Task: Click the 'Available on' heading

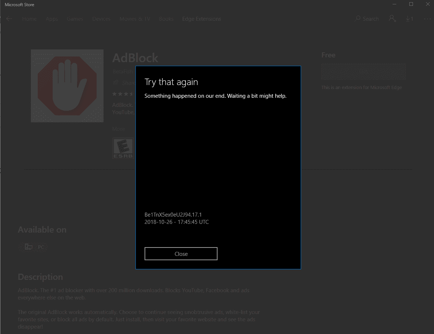Action: [x=42, y=230]
